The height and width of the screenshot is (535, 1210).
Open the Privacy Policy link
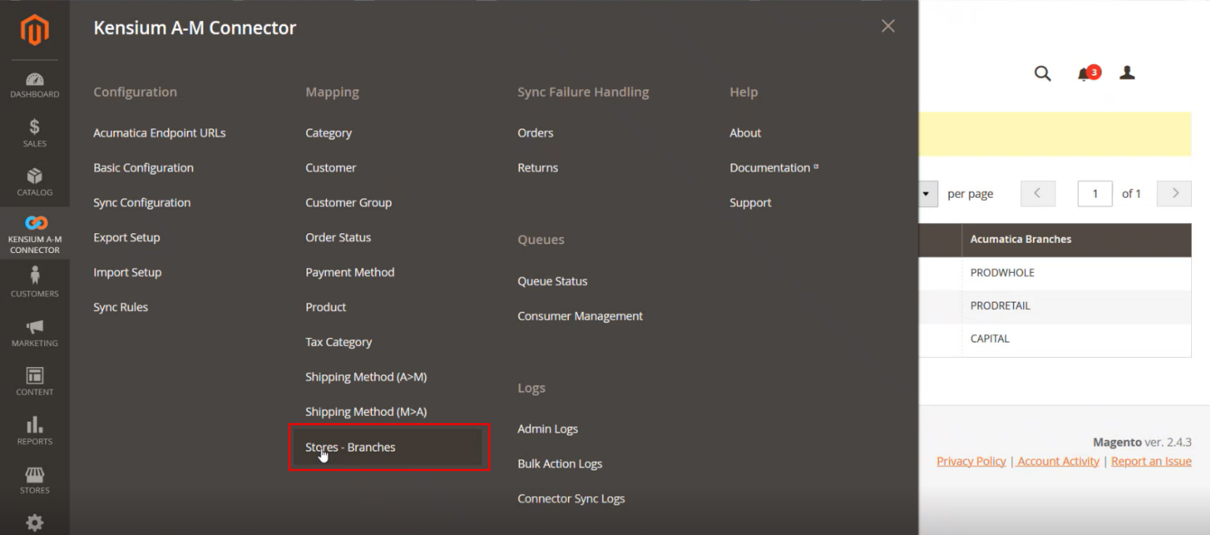(x=971, y=461)
